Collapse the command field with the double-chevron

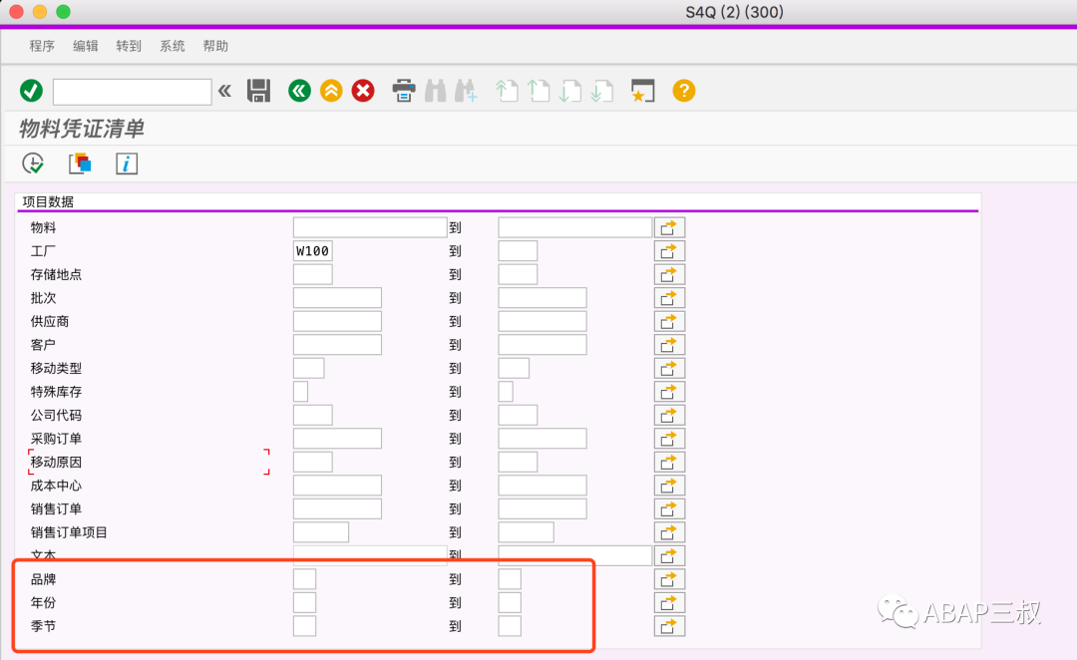click(224, 91)
